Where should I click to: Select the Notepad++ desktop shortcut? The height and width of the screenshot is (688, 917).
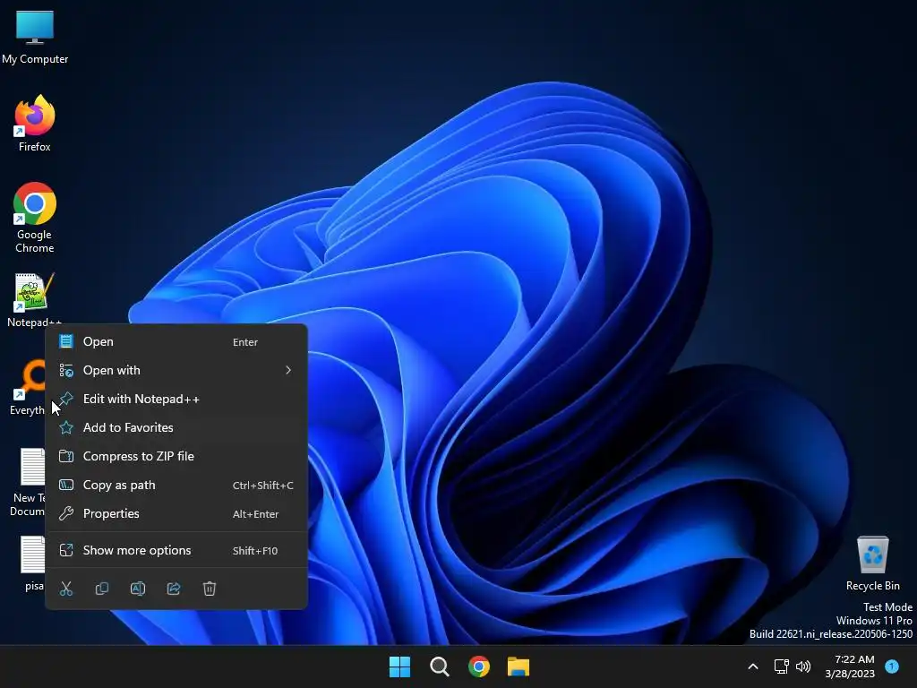click(34, 299)
